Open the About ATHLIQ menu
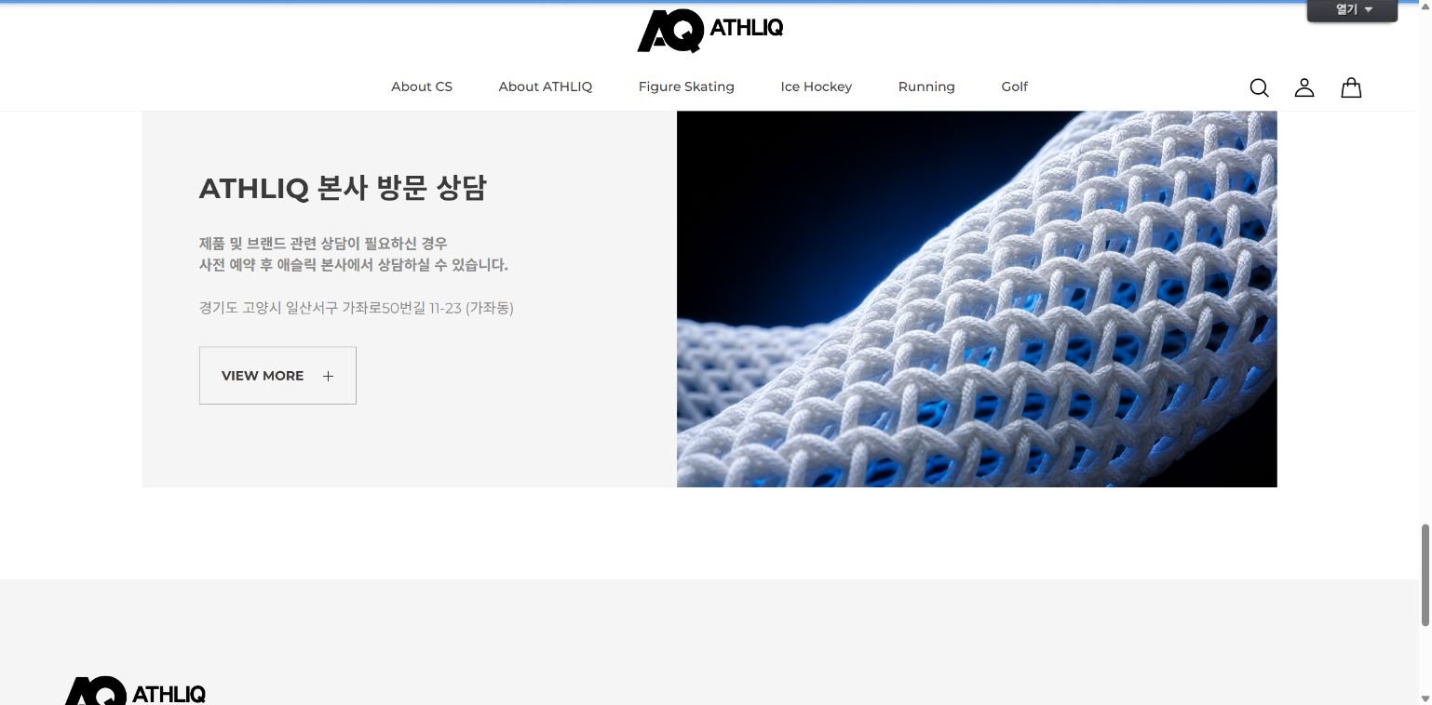 click(546, 86)
